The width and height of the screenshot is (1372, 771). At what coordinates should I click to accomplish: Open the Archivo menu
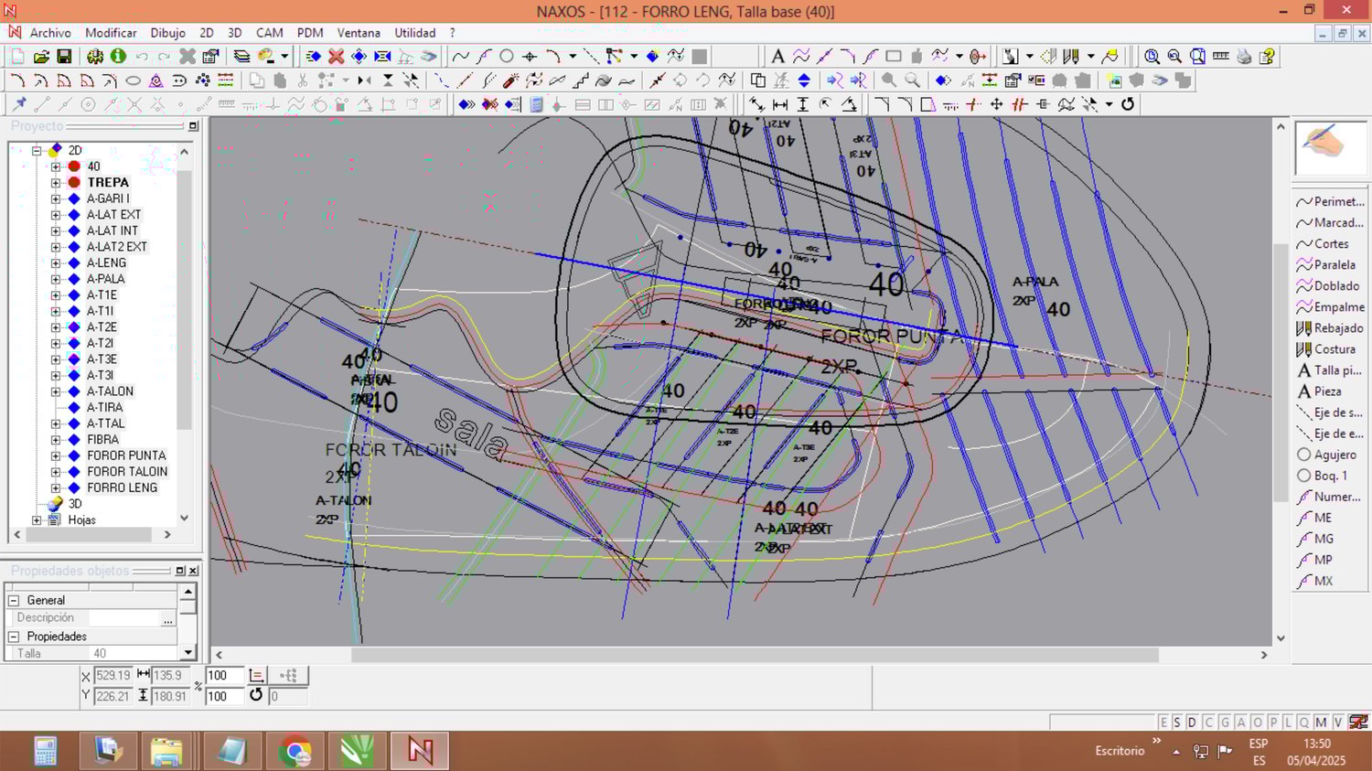tap(49, 33)
